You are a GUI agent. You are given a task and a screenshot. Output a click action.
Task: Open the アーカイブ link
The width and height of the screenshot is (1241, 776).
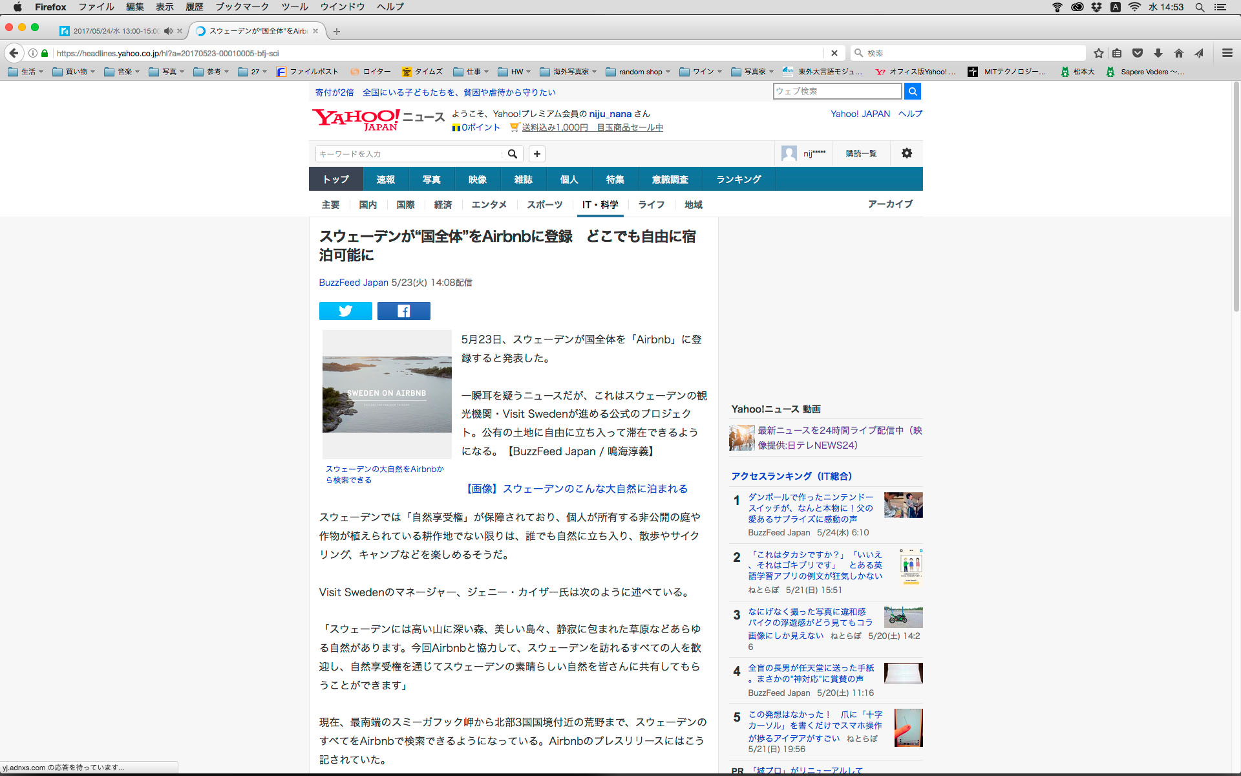889,204
